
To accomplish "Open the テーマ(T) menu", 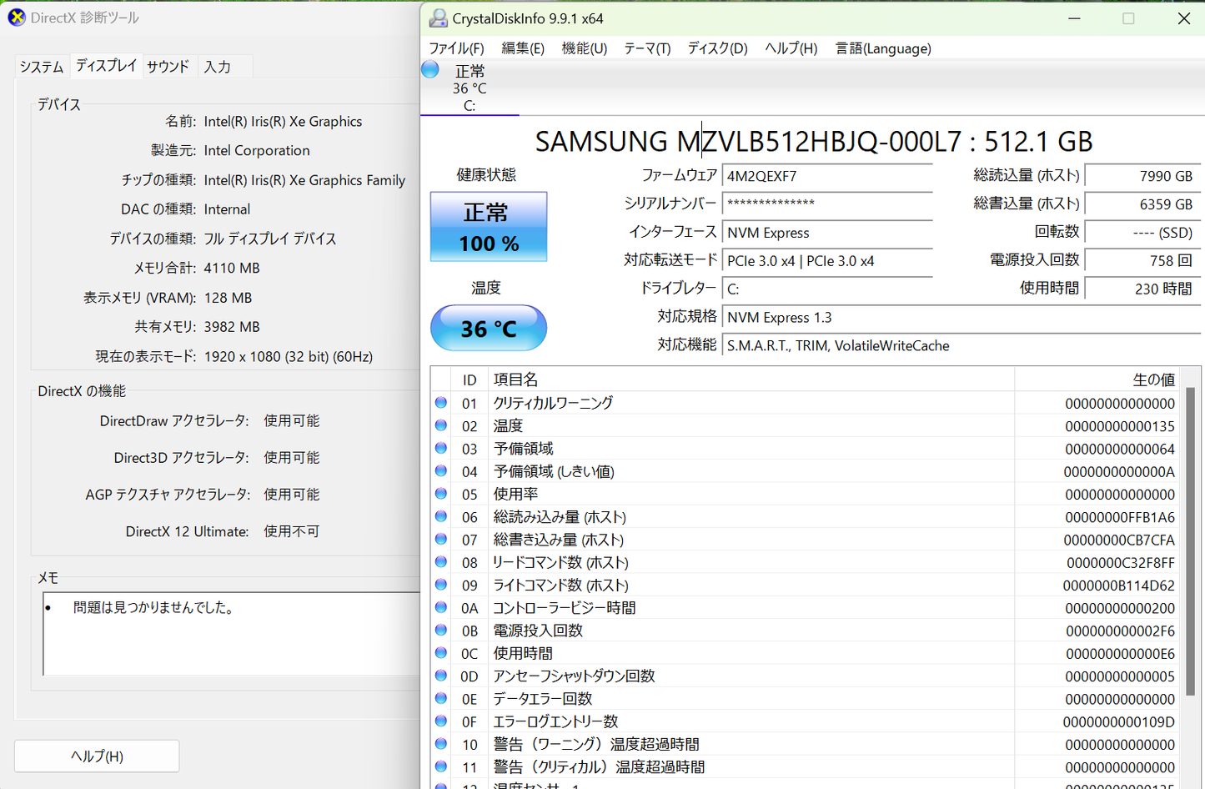I will pyautogui.click(x=647, y=48).
